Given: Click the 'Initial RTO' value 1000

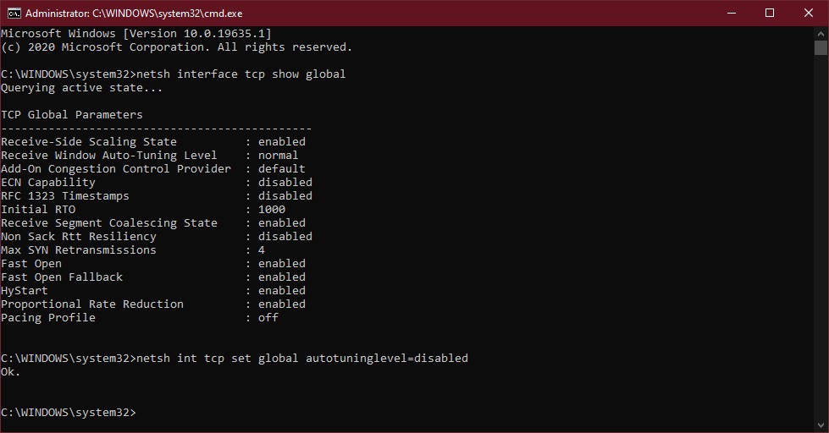Looking at the screenshot, I should pyautogui.click(x=272, y=209).
